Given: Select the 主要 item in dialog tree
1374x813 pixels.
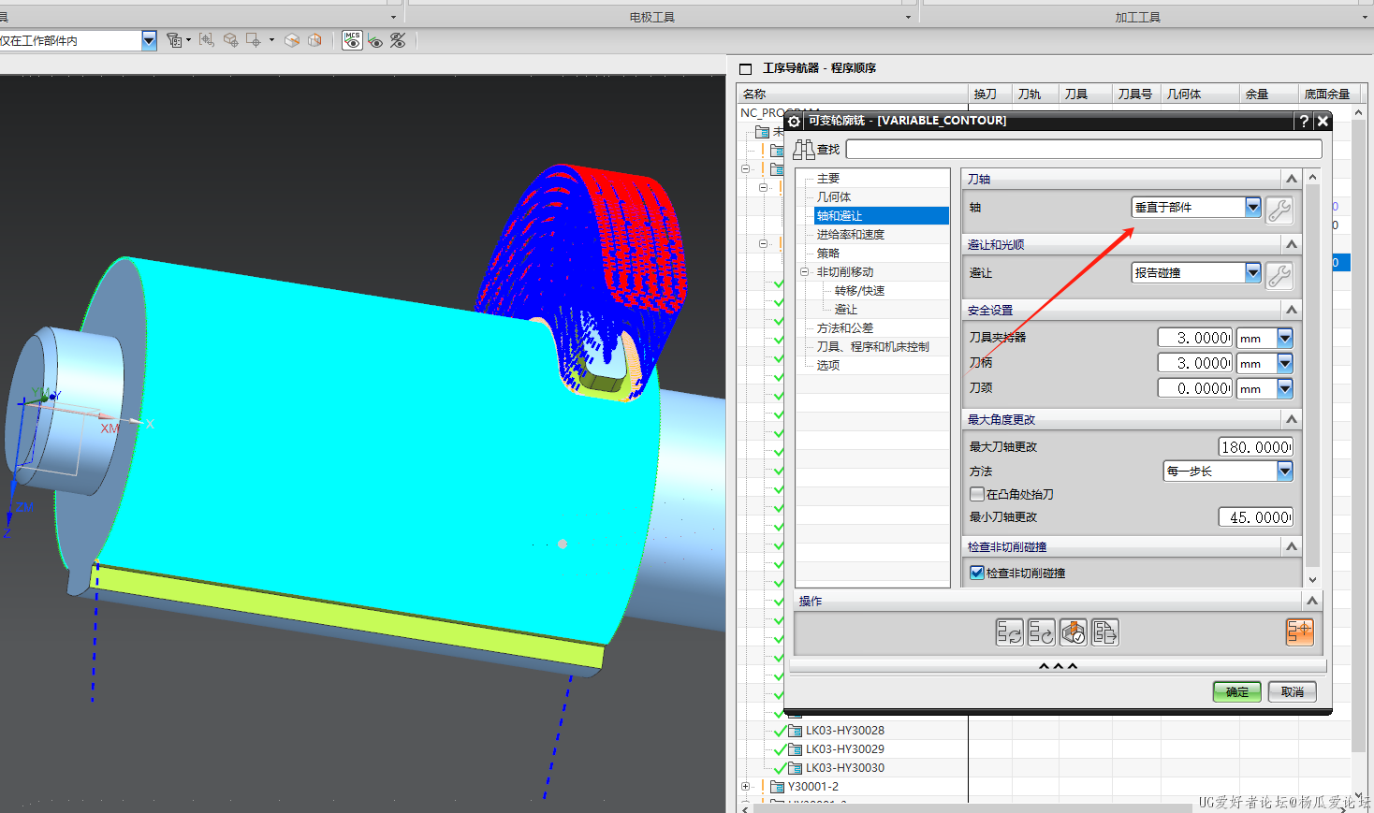Looking at the screenshot, I should click(828, 179).
